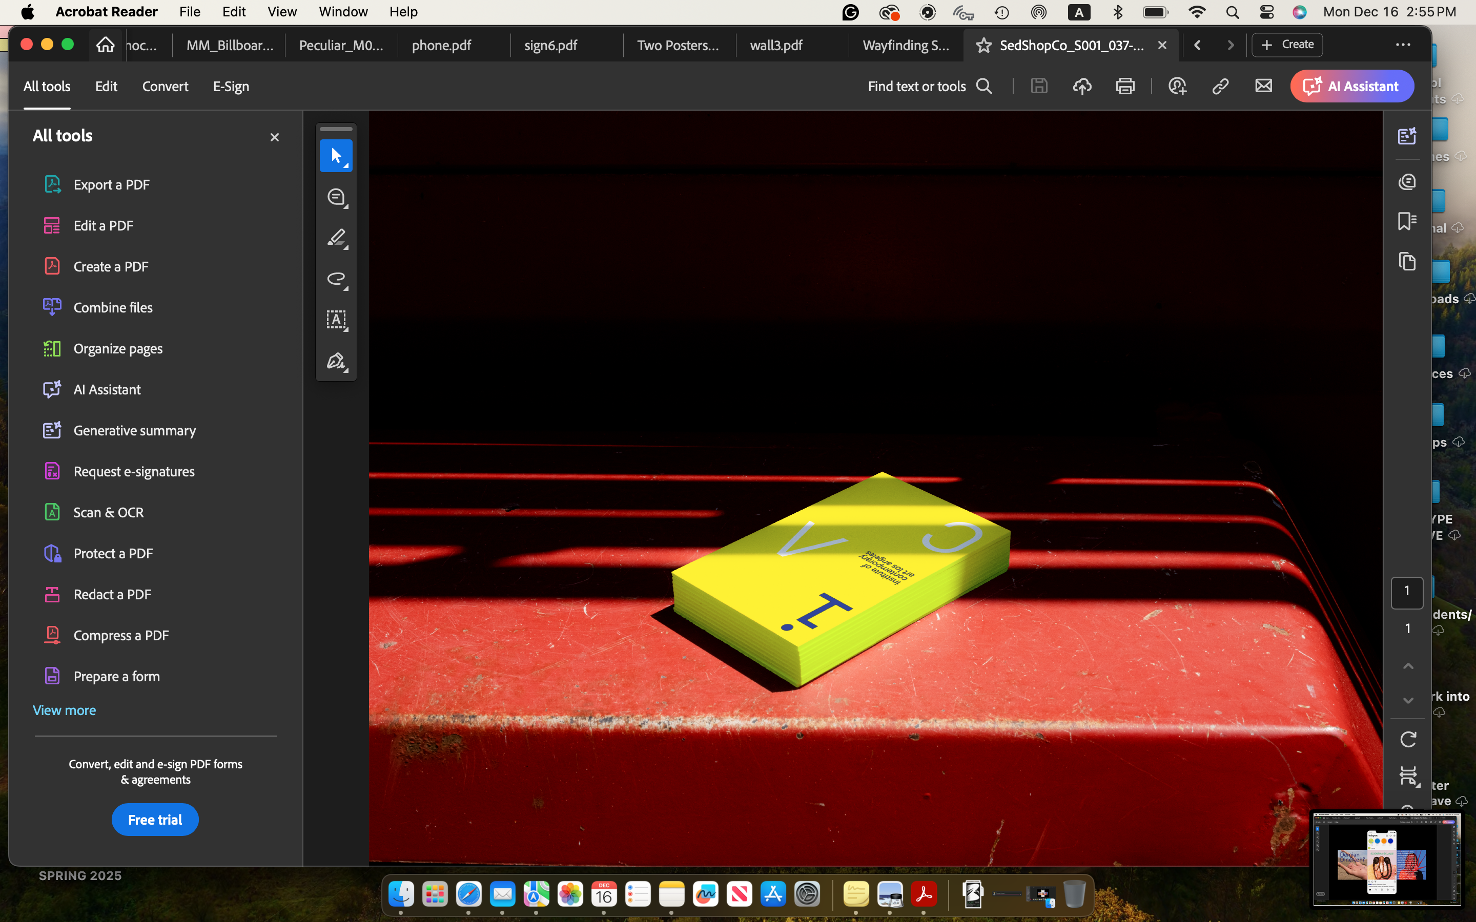The width and height of the screenshot is (1476, 922).
Task: Close the All tools panel
Action: point(275,137)
